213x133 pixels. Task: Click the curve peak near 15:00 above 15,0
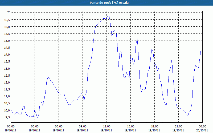137,39
